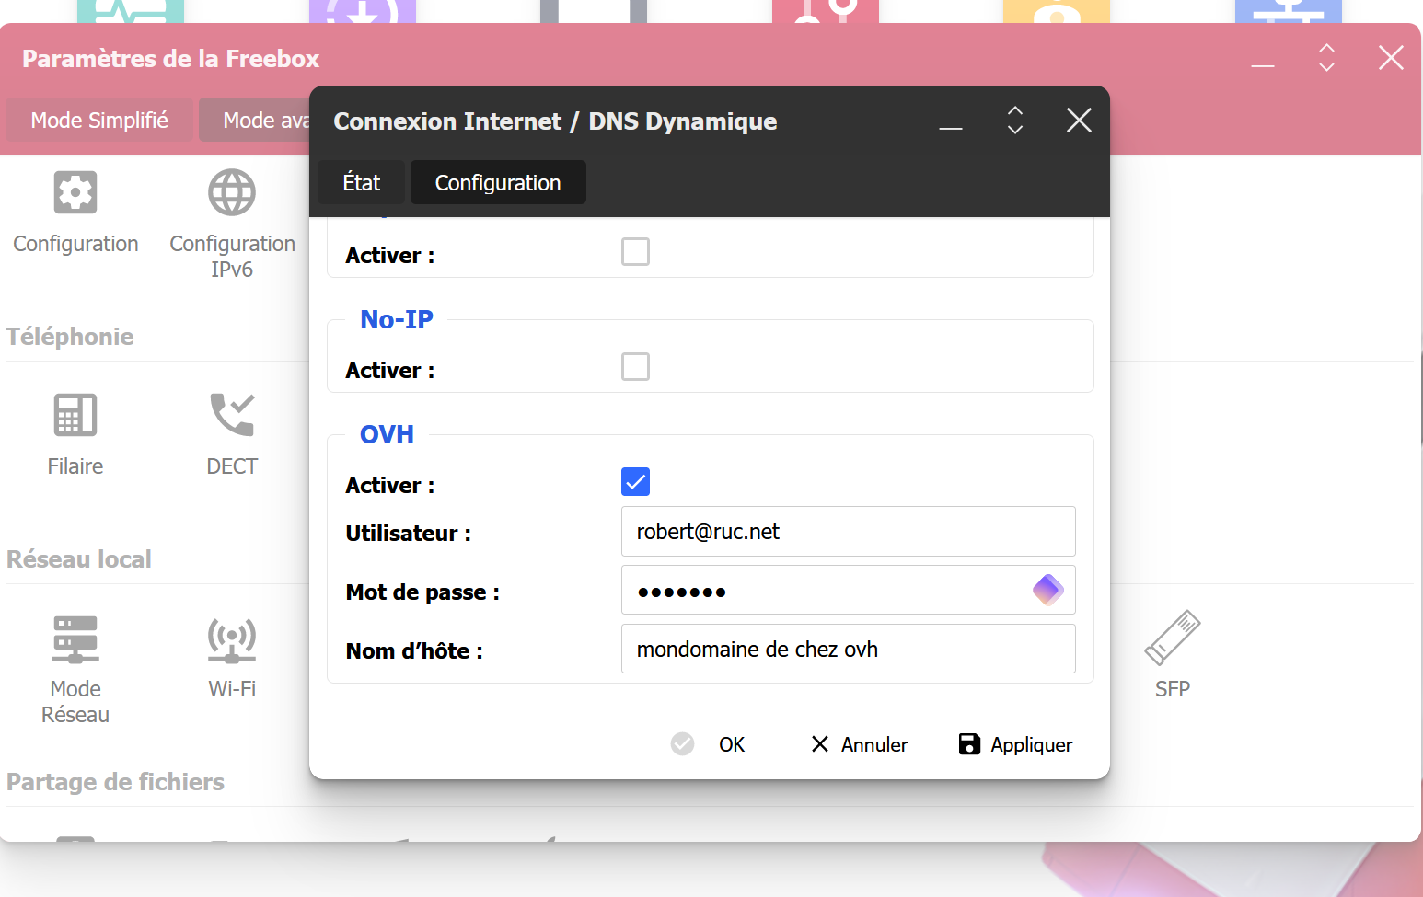Image resolution: width=1423 pixels, height=897 pixels.
Task: Click the Nom d'hôte input field
Action: pyautogui.click(x=848, y=650)
